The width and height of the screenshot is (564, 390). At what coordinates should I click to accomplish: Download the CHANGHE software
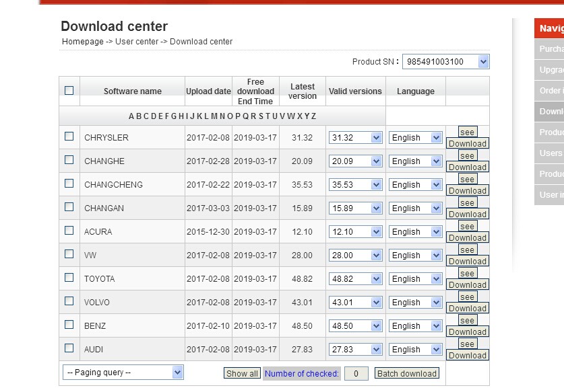468,167
